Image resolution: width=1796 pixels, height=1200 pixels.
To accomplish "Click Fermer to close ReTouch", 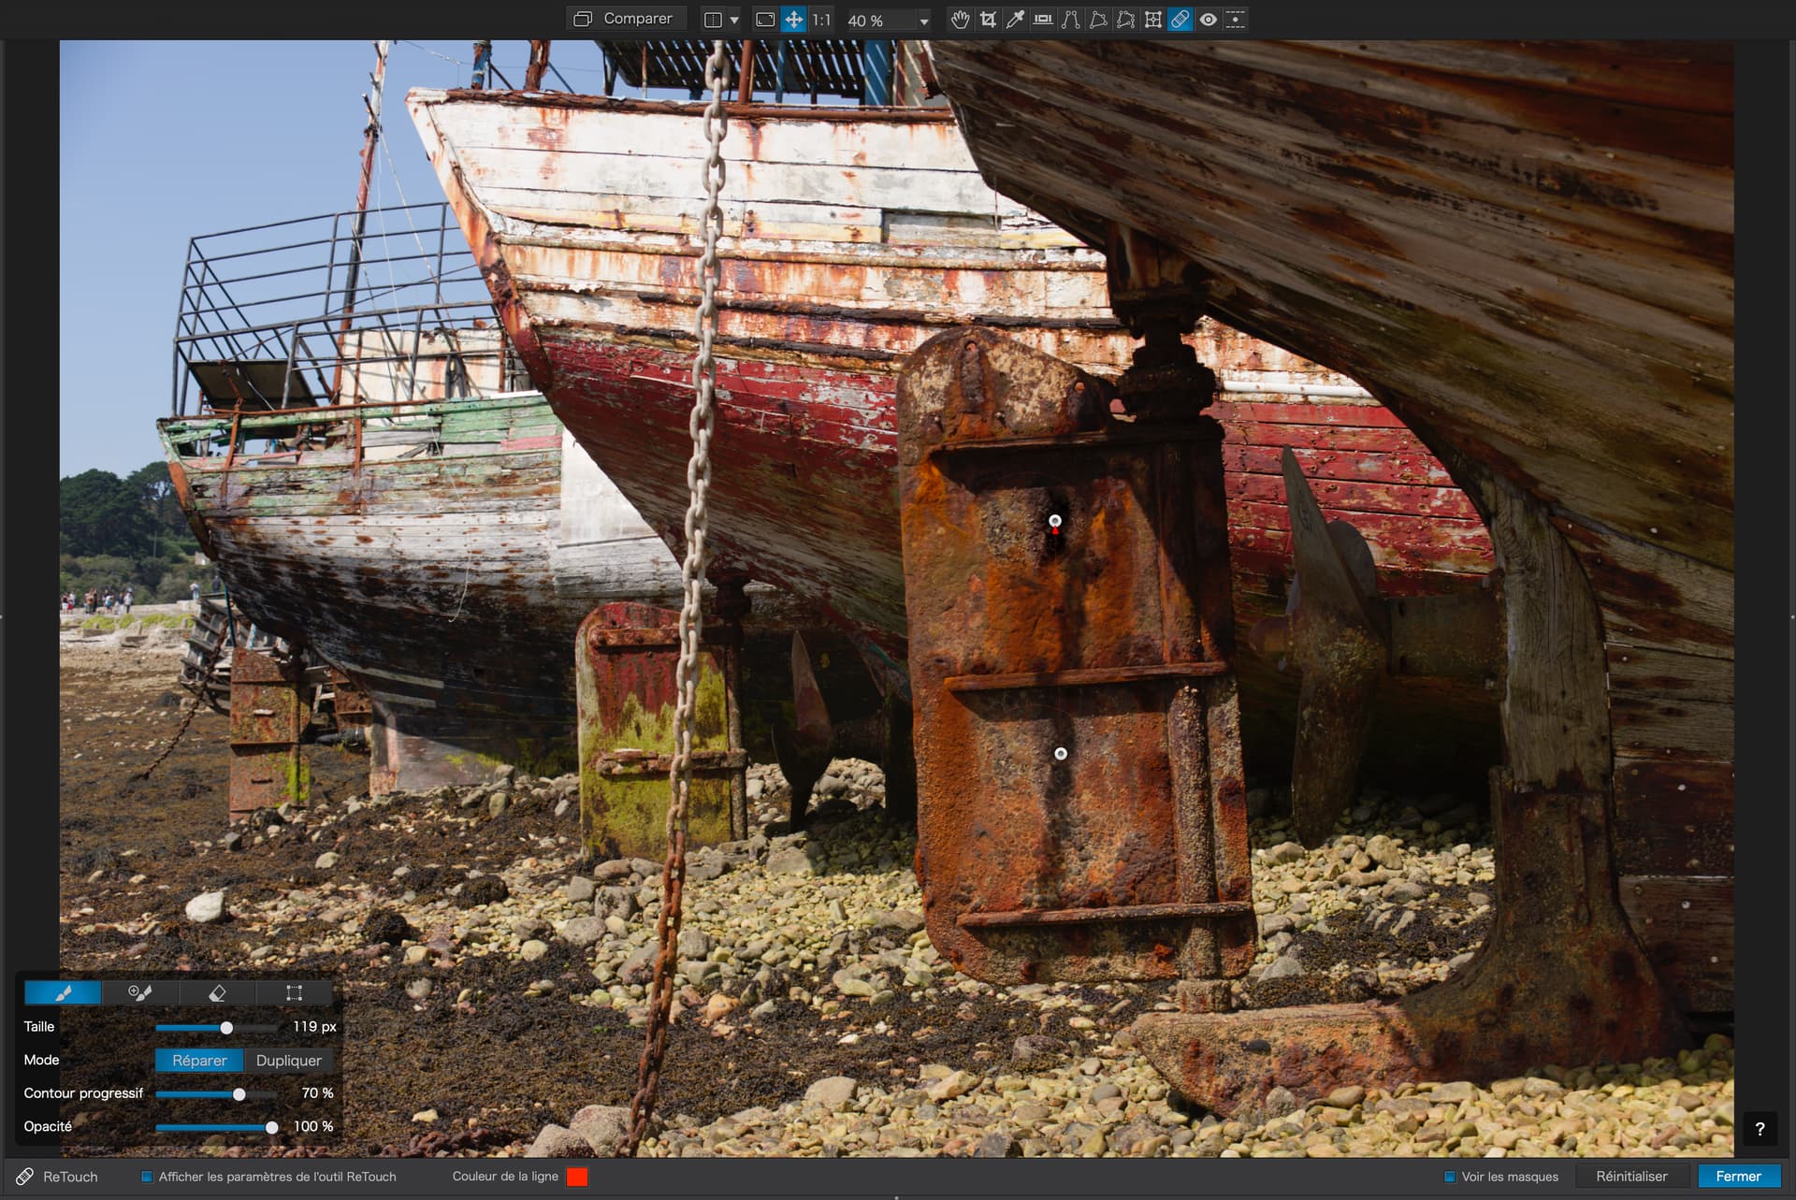I will pyautogui.click(x=1738, y=1177).
